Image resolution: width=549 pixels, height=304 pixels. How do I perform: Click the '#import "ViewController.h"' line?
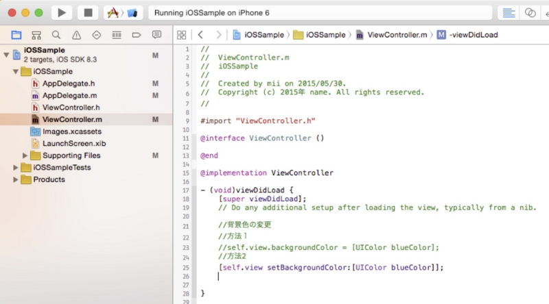[x=258, y=121]
